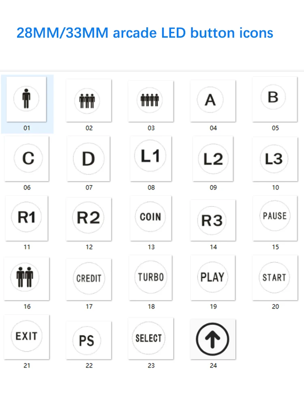Open the COIN button icon

click(x=151, y=217)
